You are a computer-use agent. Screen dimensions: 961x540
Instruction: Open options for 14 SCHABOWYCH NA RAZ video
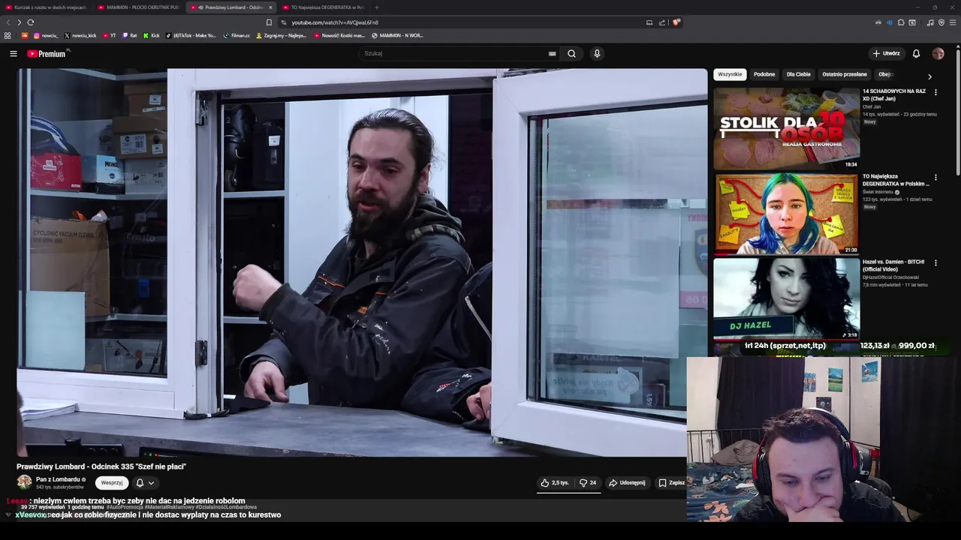935,91
